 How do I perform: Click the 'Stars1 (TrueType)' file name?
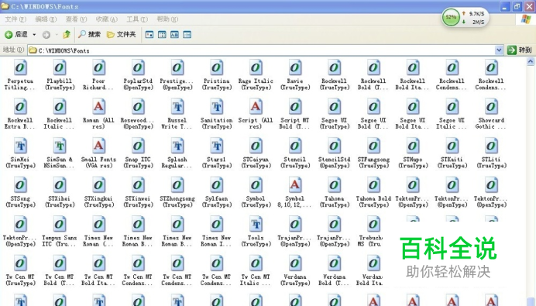(x=216, y=163)
